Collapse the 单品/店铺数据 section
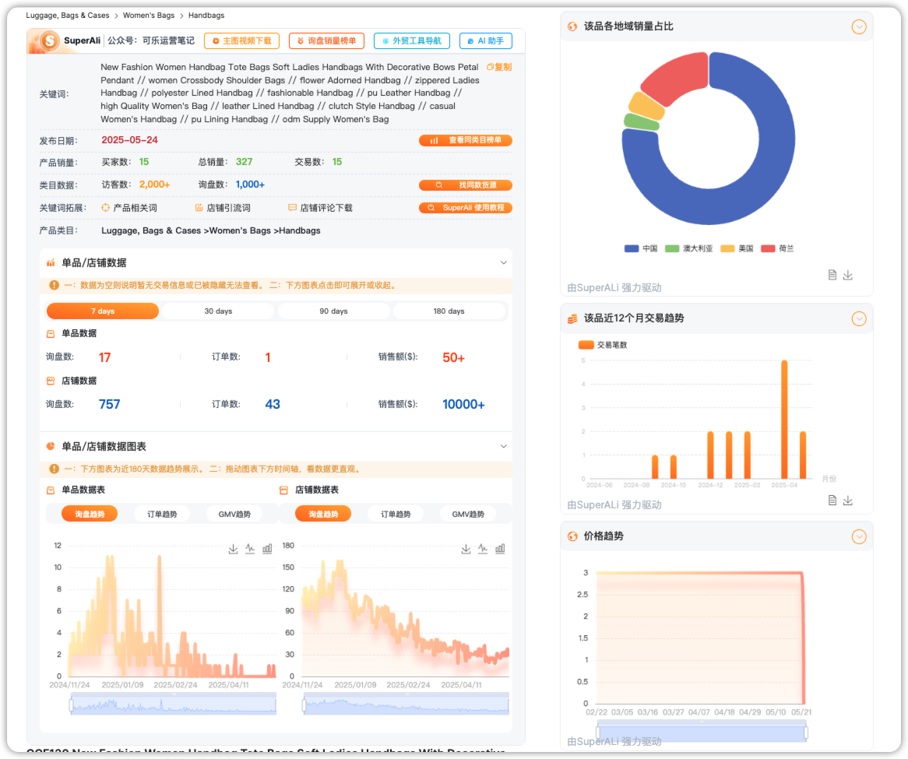The image size is (908, 759). pyautogui.click(x=504, y=263)
